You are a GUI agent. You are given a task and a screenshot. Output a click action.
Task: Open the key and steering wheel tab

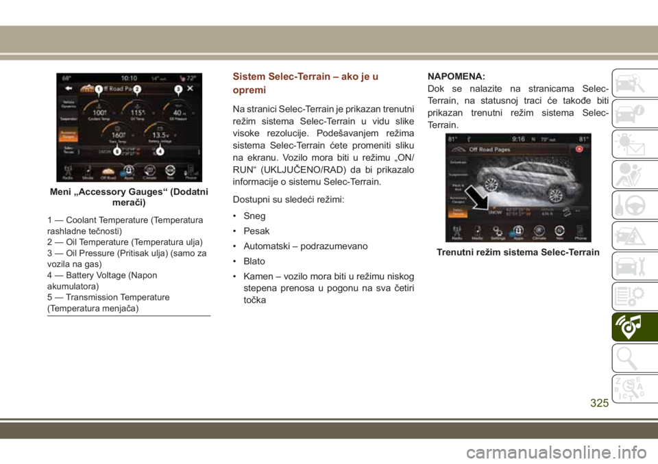[635, 205]
